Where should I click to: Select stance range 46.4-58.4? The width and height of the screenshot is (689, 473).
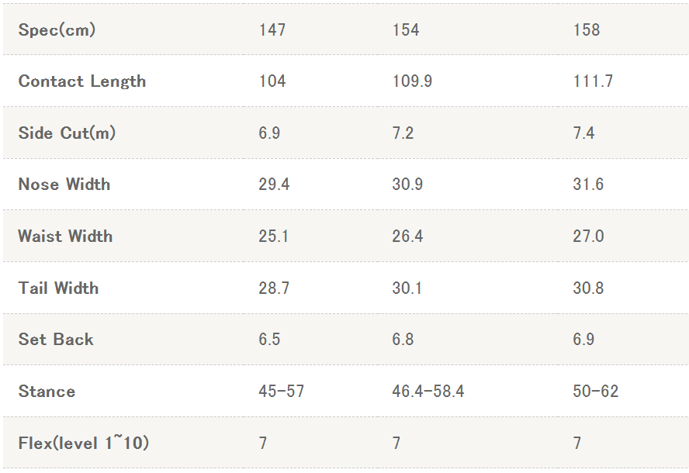428,392
